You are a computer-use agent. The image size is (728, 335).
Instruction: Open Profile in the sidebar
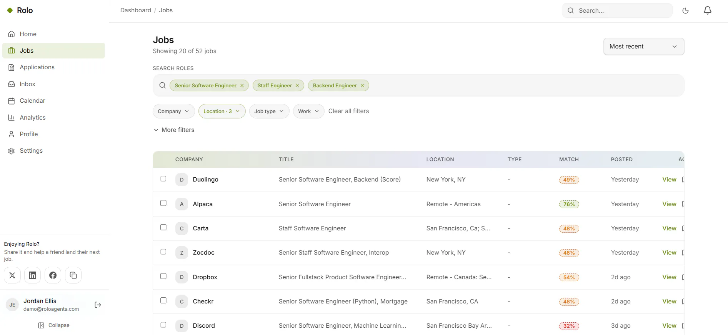pos(53,134)
